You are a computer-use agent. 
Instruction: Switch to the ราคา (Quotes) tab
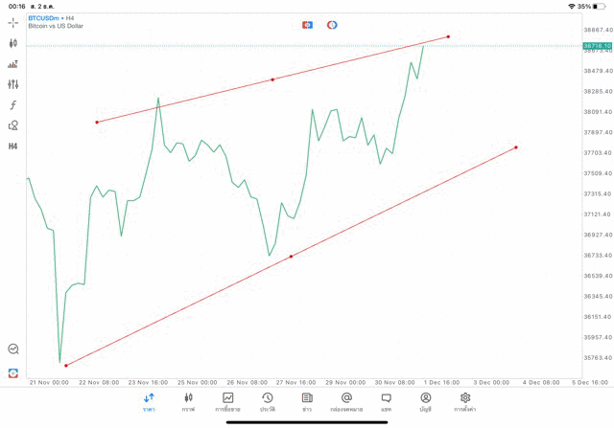149,402
